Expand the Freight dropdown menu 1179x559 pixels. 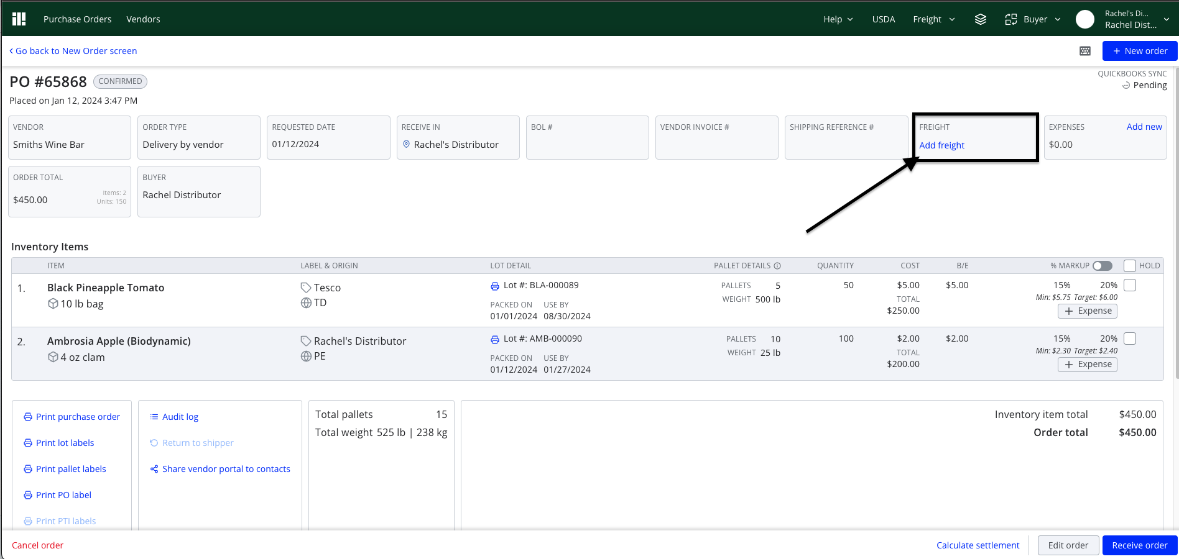coord(934,19)
